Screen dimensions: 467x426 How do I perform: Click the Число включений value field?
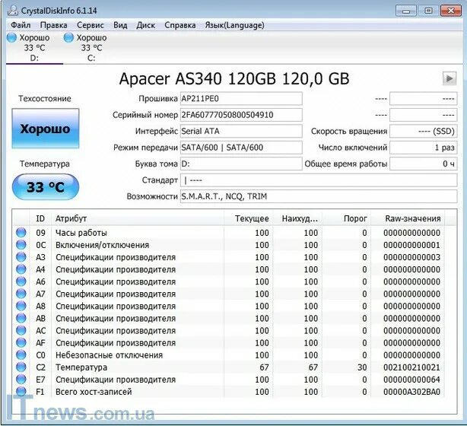tap(423, 148)
